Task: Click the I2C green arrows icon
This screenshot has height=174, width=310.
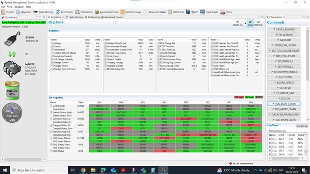Action: coord(12,54)
